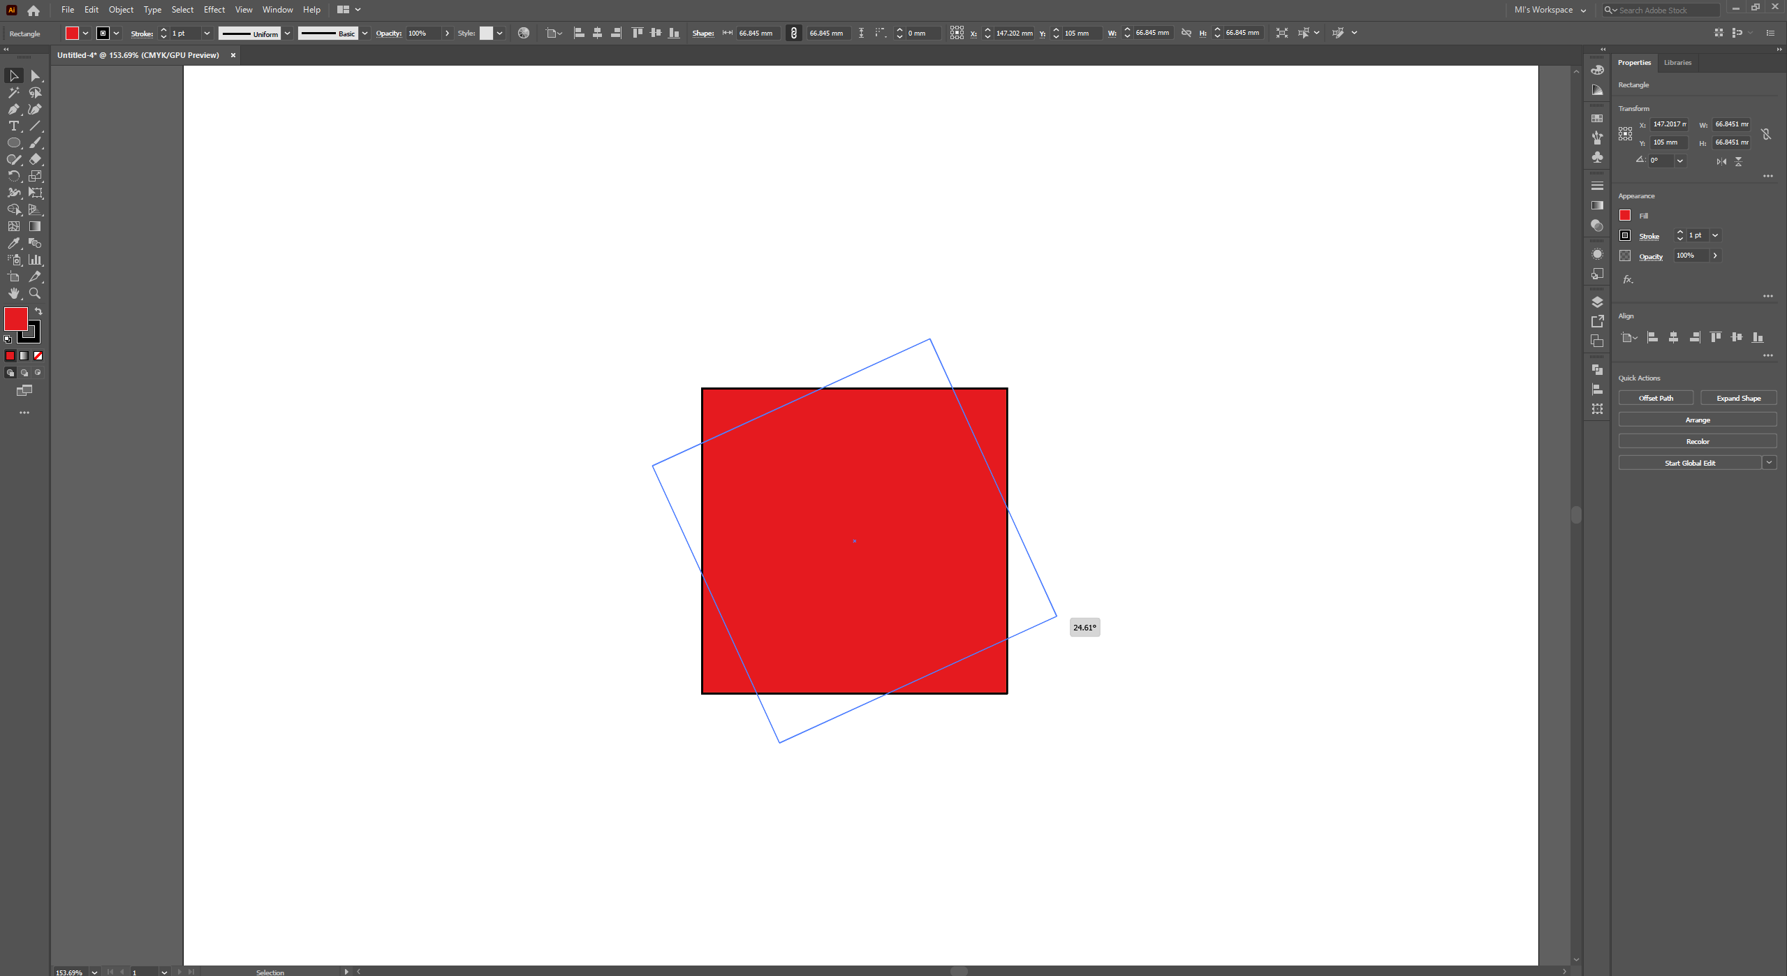Set fill to None in the toolbox
1787x976 pixels.
pos(38,356)
